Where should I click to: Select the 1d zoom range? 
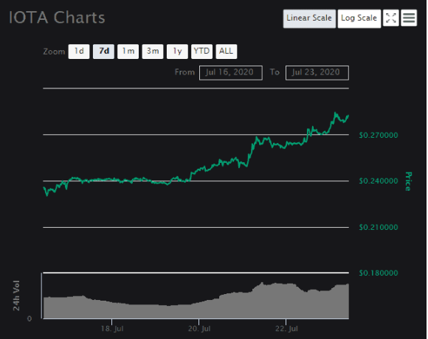79,52
